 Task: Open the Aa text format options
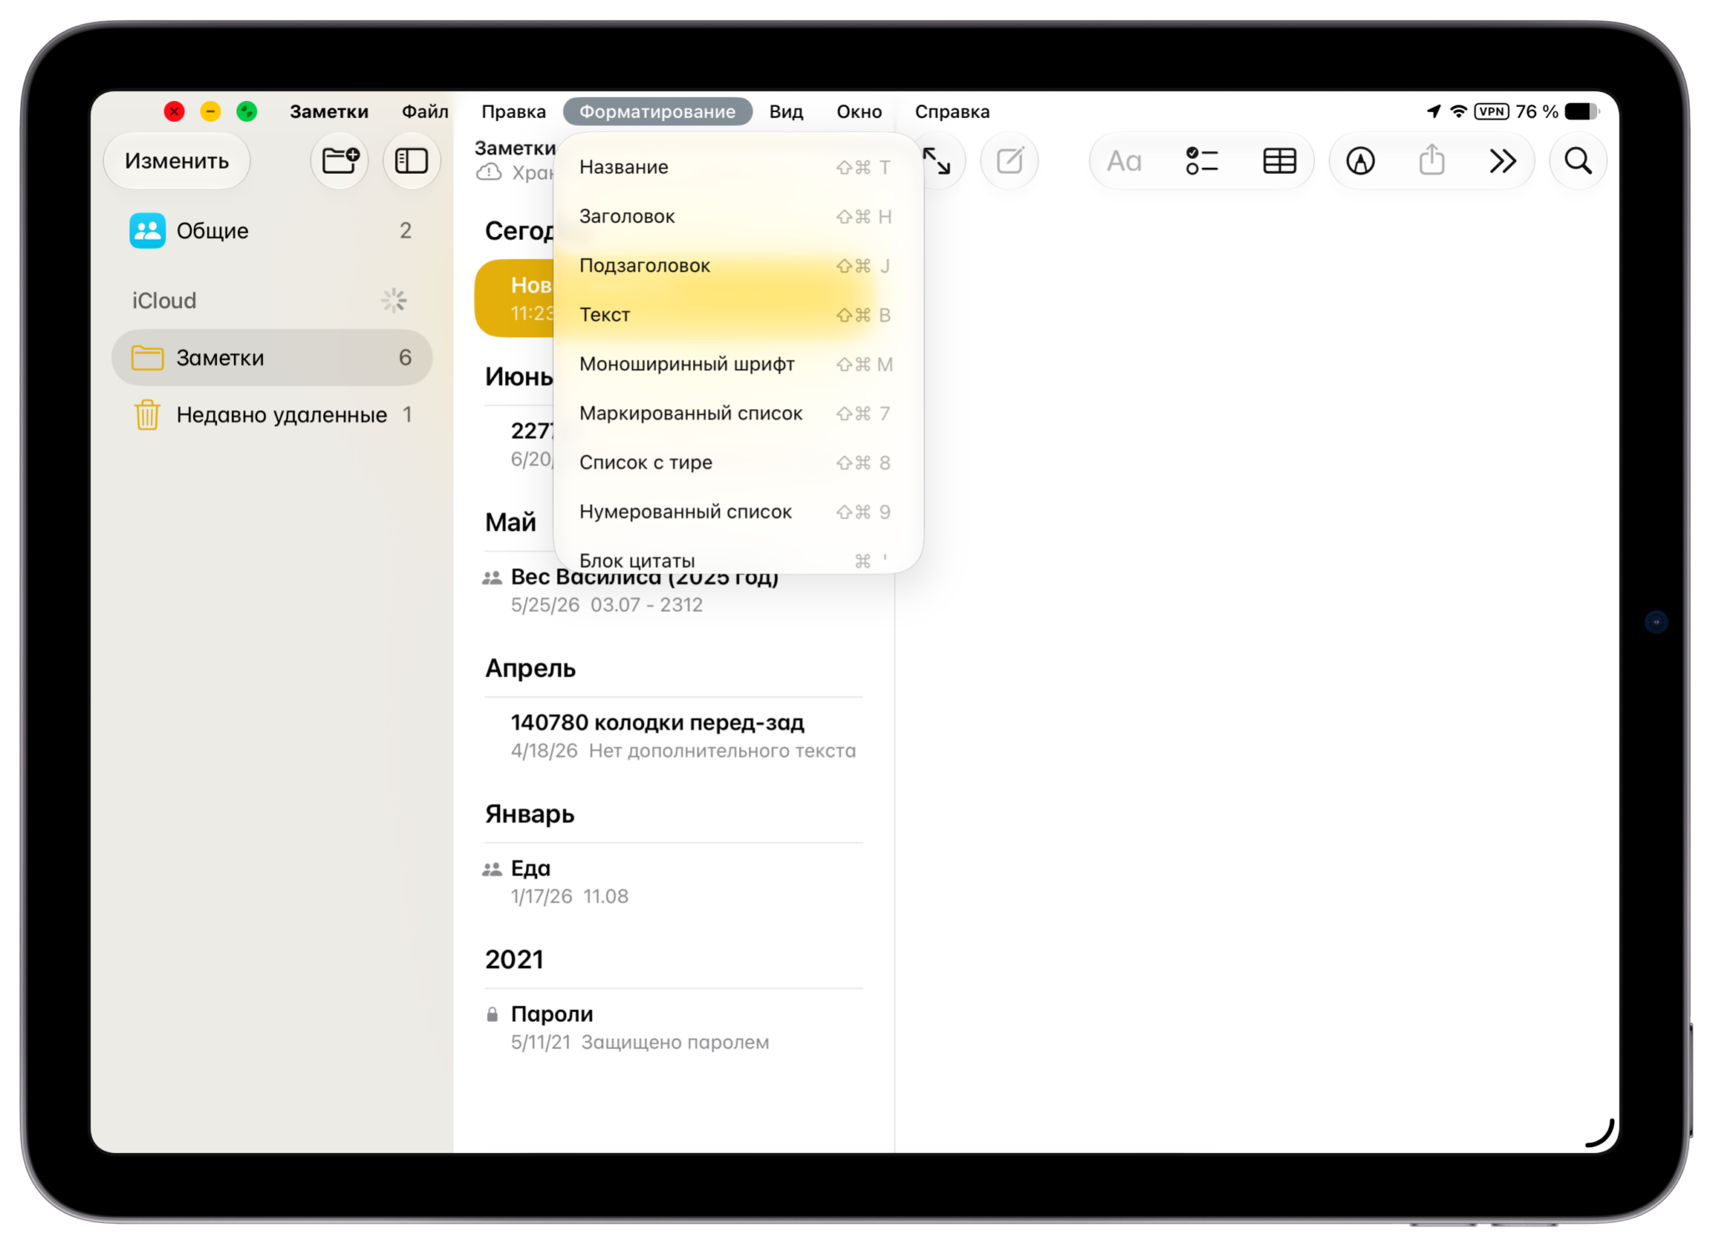1124,161
